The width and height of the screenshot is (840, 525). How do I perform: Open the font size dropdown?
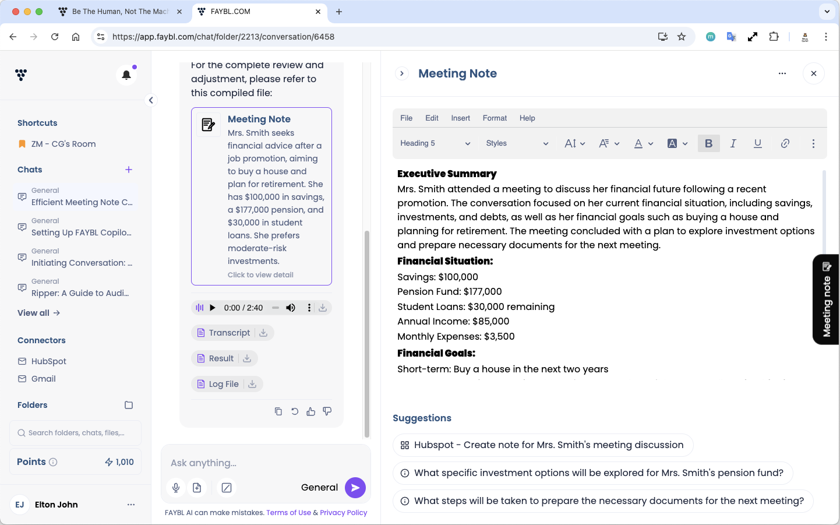(575, 143)
